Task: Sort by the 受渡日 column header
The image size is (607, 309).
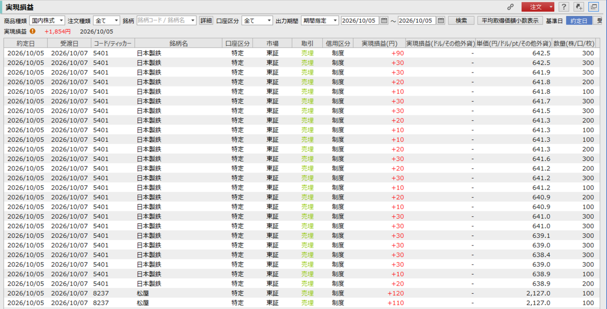Action: pos(69,43)
